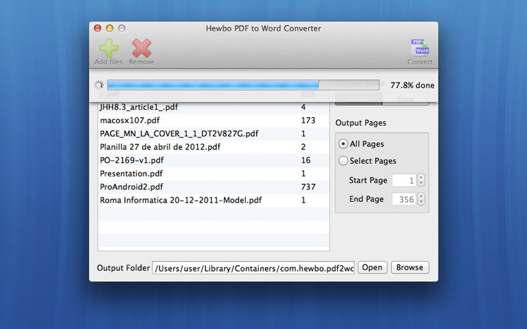The image size is (527, 329).
Task: Increase Start Page with up arrow
Action: 421,177
